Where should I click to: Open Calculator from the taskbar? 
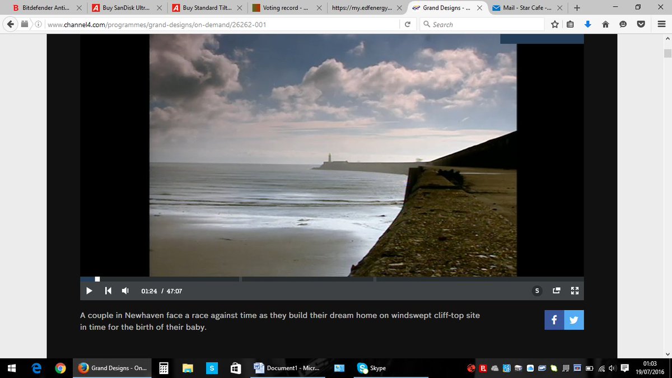pyautogui.click(x=164, y=368)
